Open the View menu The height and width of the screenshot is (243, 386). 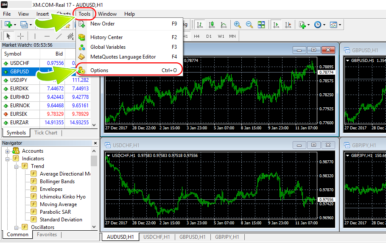click(x=23, y=14)
